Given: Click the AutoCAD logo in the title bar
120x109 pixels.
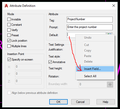Looking at the screenshot, I should point(6,6).
